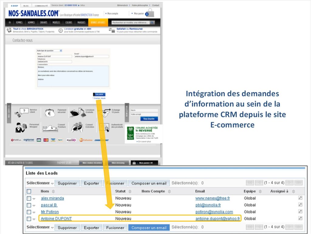Click the edit pencil icon for alex miranda

300,198
